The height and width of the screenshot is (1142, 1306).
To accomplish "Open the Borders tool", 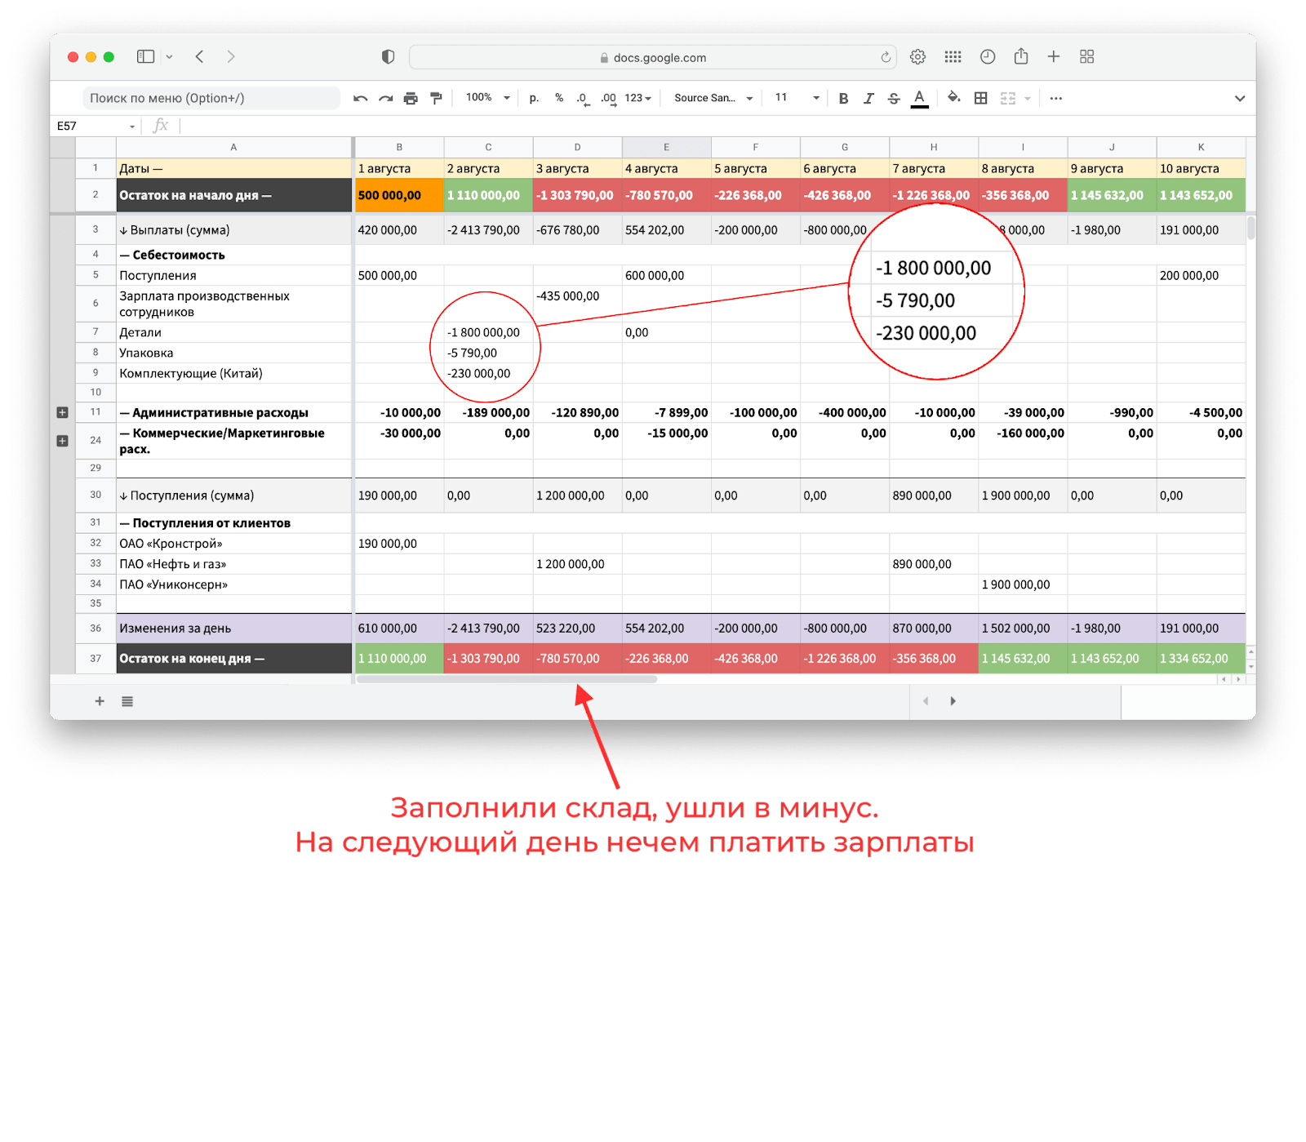I will coord(981,98).
